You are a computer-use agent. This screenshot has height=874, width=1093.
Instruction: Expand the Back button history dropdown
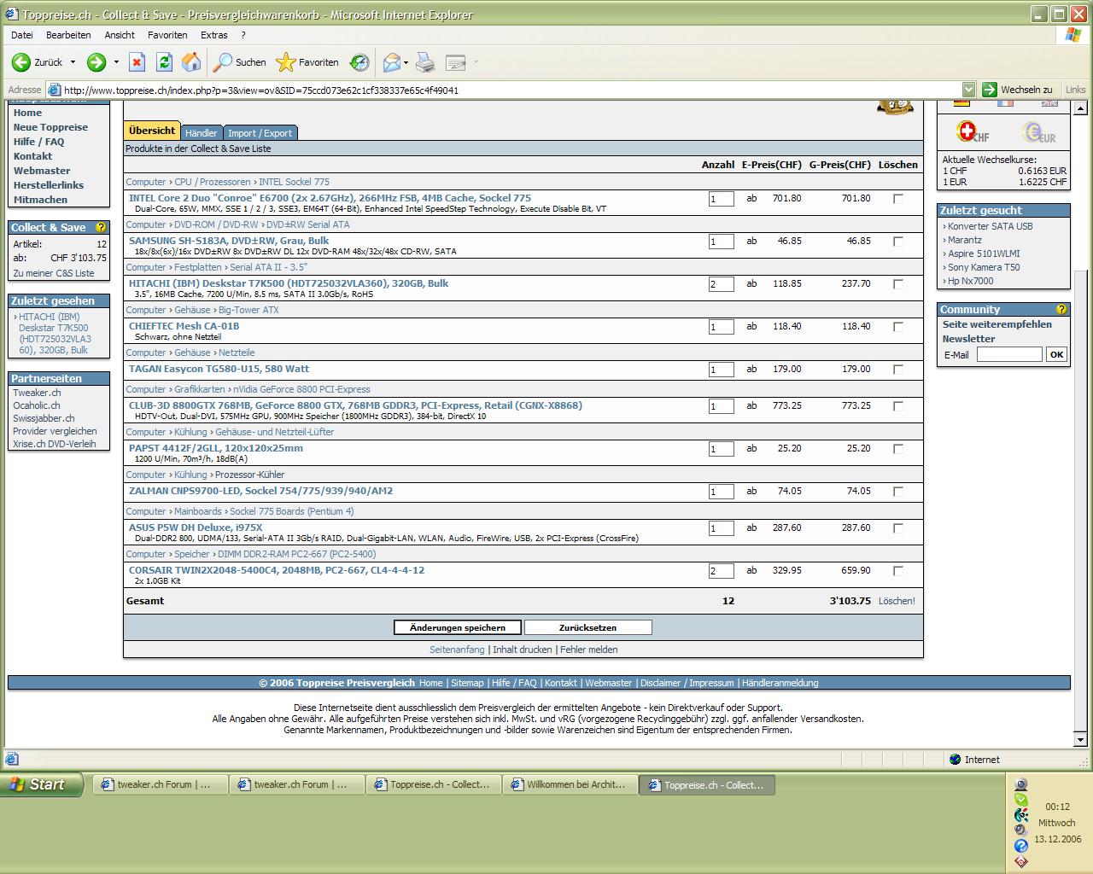click(x=73, y=62)
